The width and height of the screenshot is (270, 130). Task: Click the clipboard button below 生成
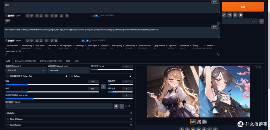(241, 15)
